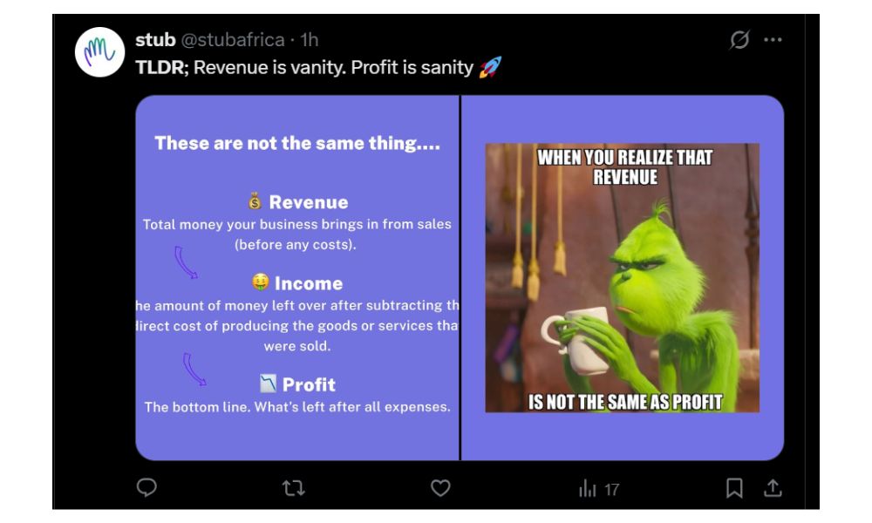Click the rocket emoji in tweet
The image size is (872, 523).
tap(490, 67)
